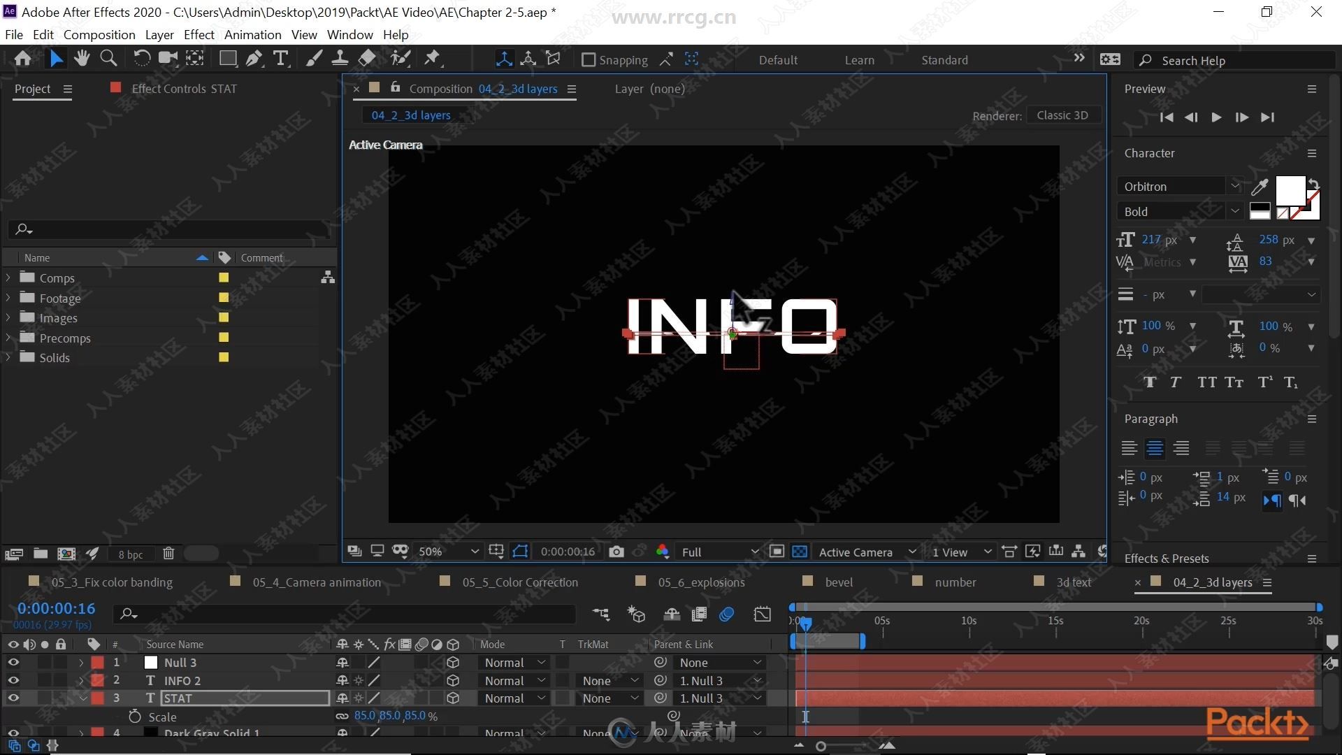Click the Paint brush tool icon
The image size is (1342, 755).
tap(312, 58)
